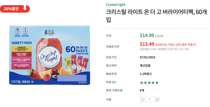Open the reviews count (0) link

(x=114, y=82)
